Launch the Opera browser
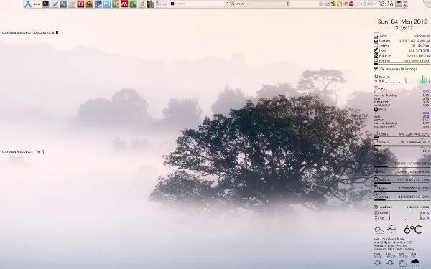 coord(80,4)
